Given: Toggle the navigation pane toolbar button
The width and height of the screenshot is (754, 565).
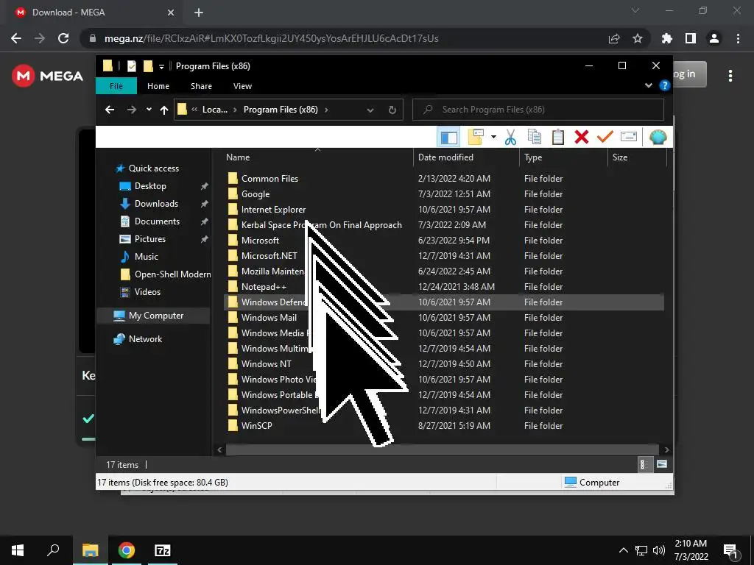Looking at the screenshot, I should point(448,138).
